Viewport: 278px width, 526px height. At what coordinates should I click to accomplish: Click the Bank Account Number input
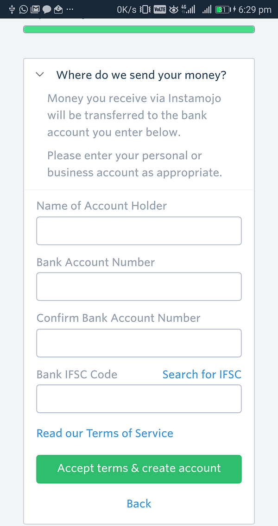[x=139, y=286]
